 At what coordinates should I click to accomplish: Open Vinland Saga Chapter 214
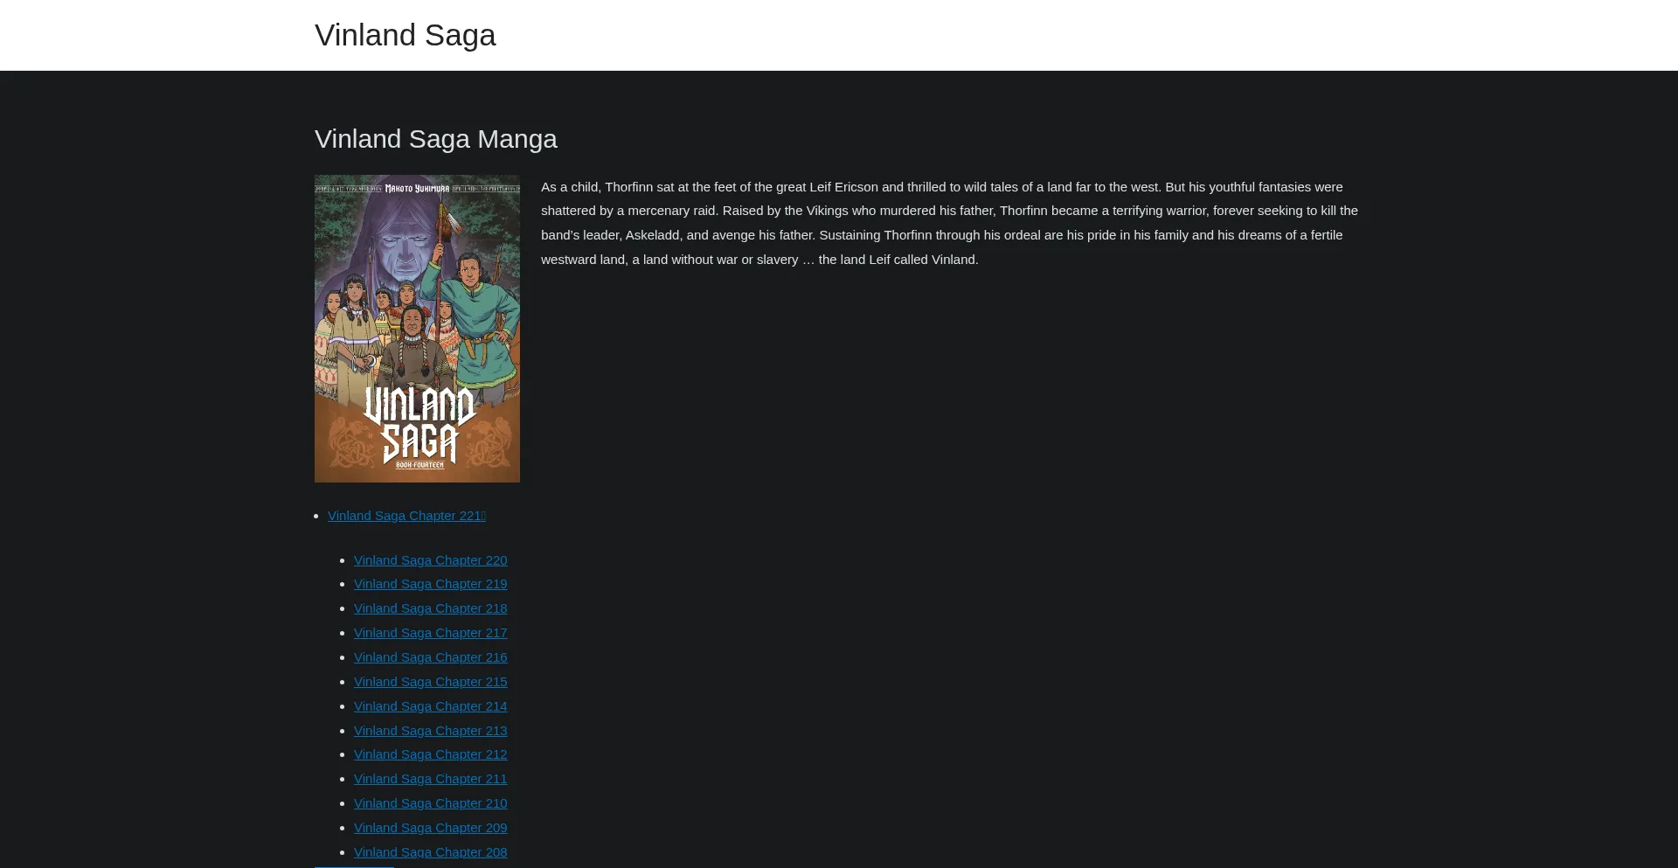click(x=430, y=705)
